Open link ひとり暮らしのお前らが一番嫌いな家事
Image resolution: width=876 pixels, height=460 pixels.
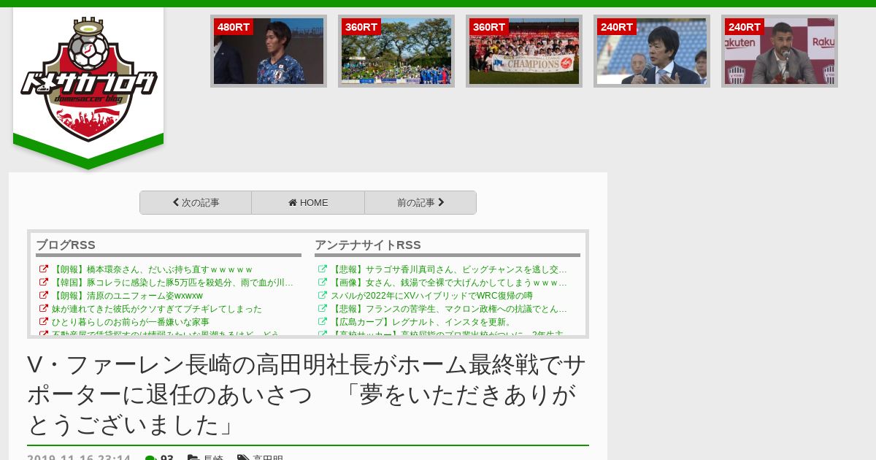[131, 322]
